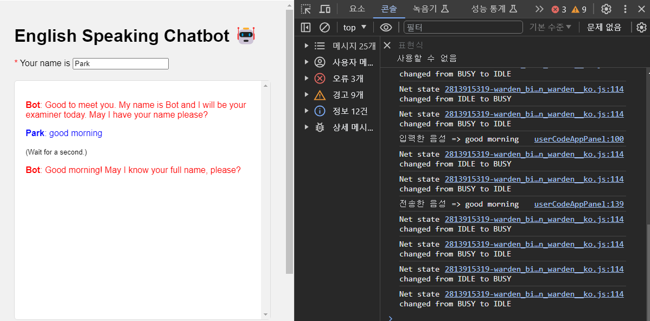Click the name input field containing Park

(120, 63)
